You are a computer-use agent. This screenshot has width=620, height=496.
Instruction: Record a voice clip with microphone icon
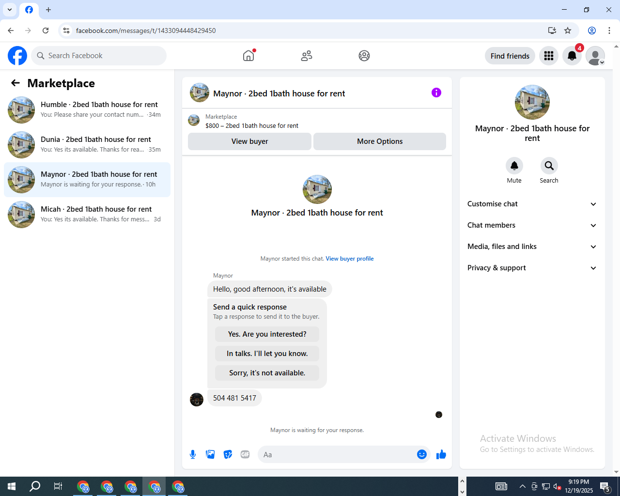pos(193,454)
